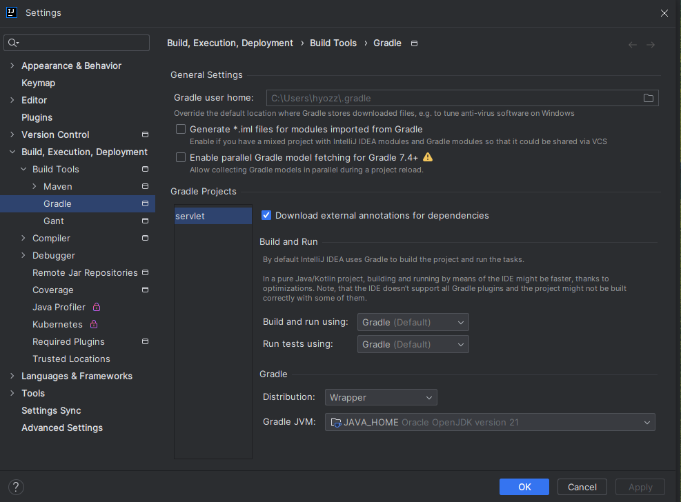Click inside the settings search field
The width and height of the screenshot is (681, 502).
(77, 43)
